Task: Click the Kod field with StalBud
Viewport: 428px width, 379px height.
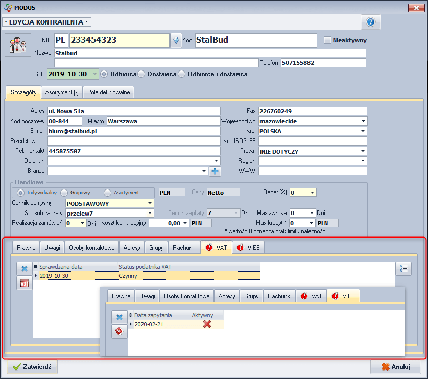Action: [256, 40]
